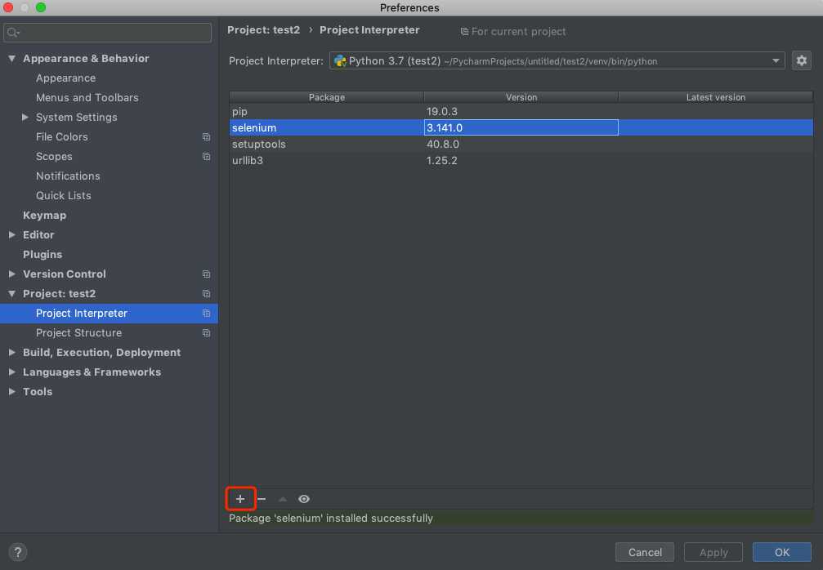Screen dimensions: 823x570
Task: Click the minus icon to uninstall package
Action: tap(262, 499)
